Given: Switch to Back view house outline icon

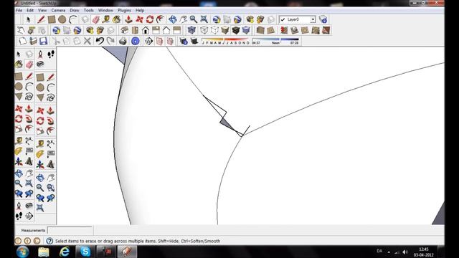Looking at the screenshot, I should tap(166, 30).
